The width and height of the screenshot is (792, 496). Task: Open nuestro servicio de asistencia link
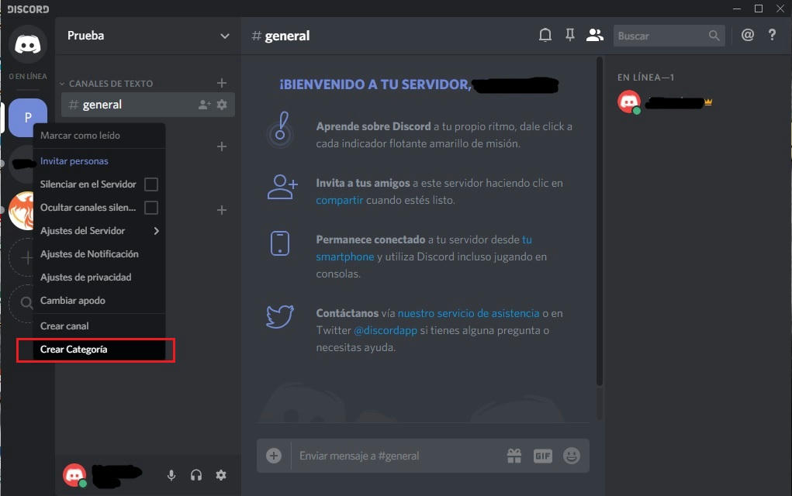469,313
